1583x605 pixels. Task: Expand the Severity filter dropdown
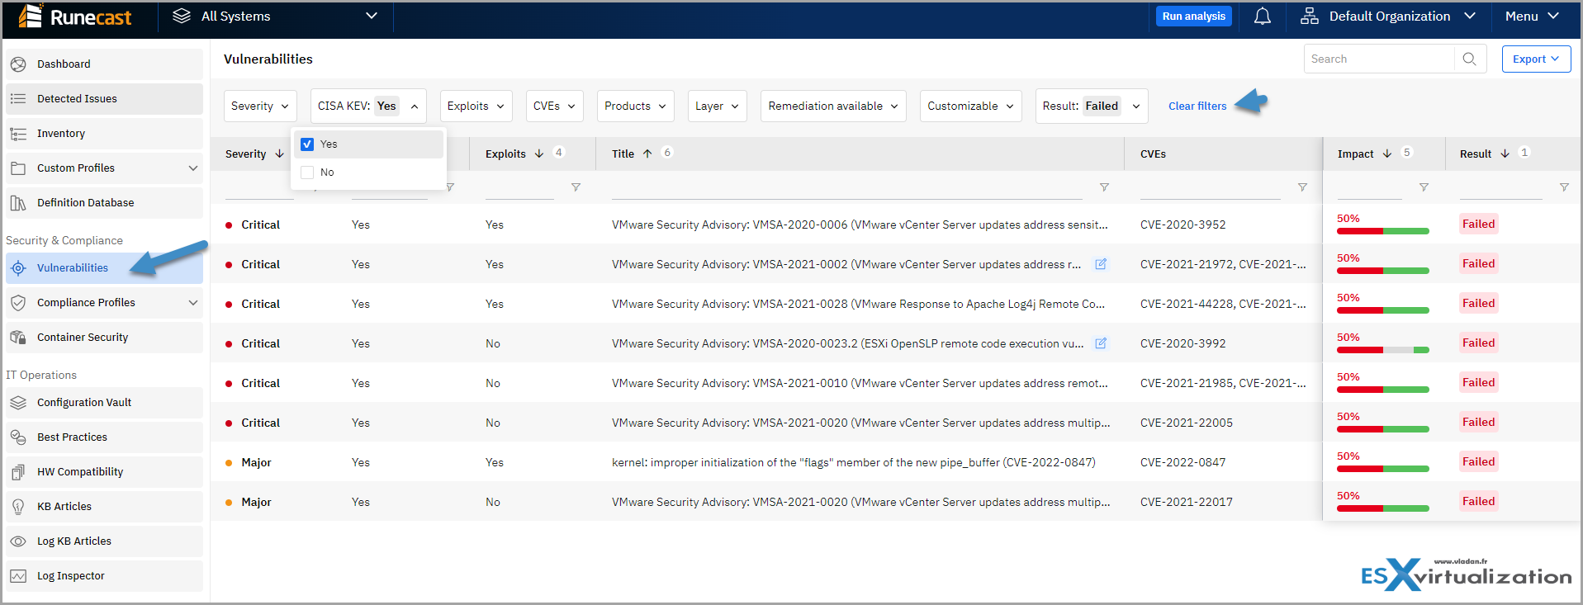tap(260, 106)
